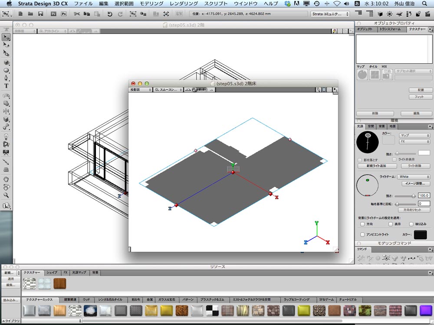The width and height of the screenshot is (434, 325).
Task: Switch to the 背景 tab in the environment panel
Action: click(381, 126)
